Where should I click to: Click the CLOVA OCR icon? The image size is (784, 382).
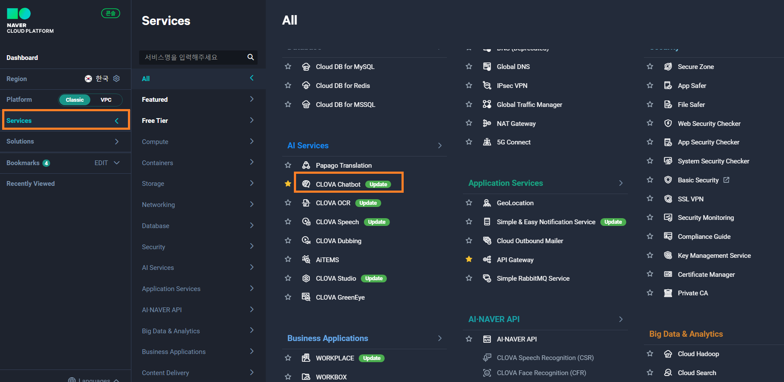point(306,203)
